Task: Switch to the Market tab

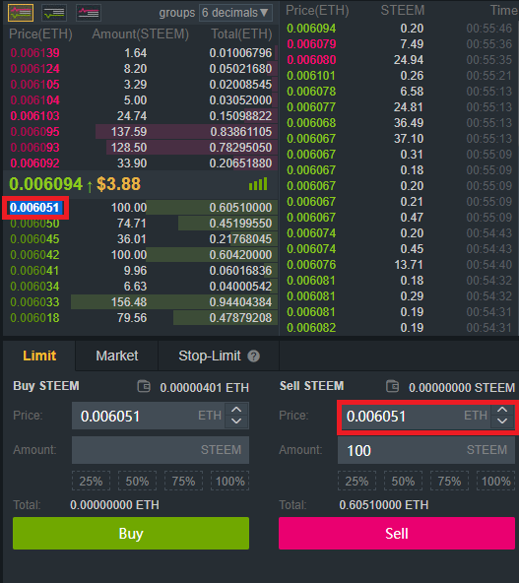Action: (117, 356)
